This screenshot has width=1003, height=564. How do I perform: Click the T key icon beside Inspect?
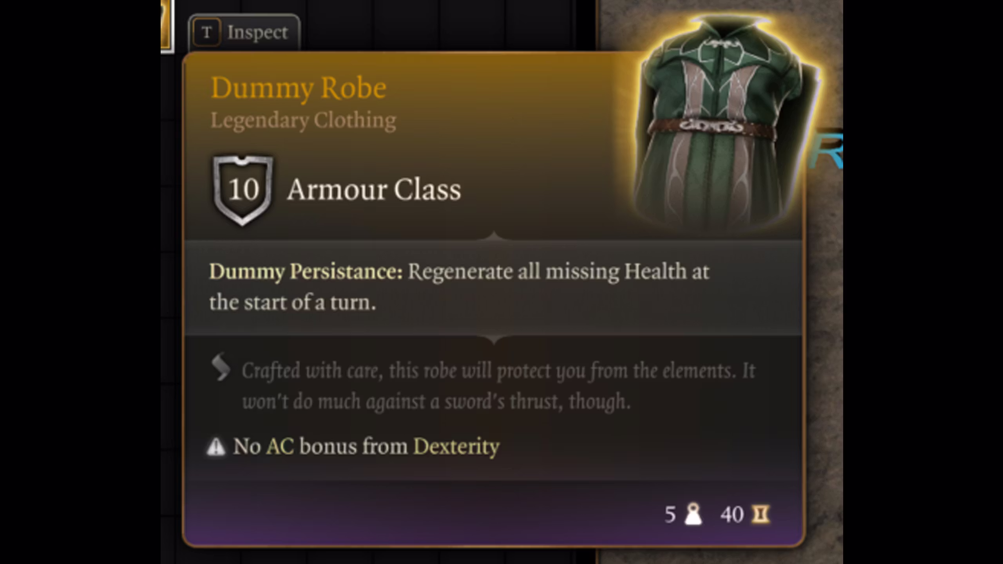coord(207,33)
